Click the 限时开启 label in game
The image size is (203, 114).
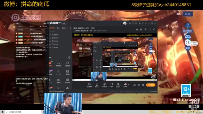188,31
